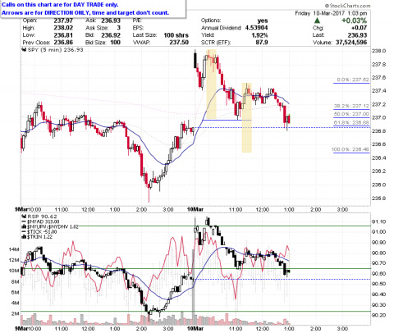Click the 'EPS:' label
394x333 pixels.
click(138, 28)
